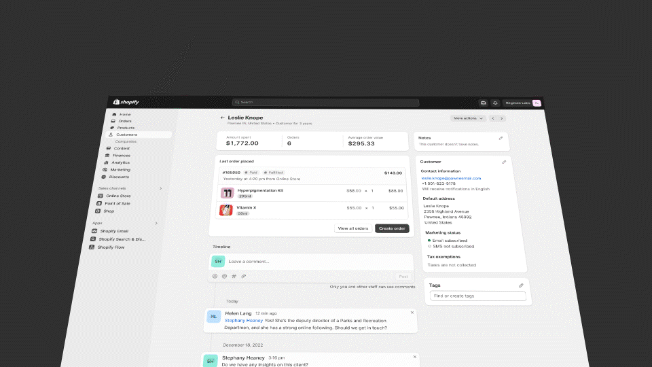The width and height of the screenshot is (652, 367).
Task: Click the Online Store icon
Action: pyautogui.click(x=101, y=196)
